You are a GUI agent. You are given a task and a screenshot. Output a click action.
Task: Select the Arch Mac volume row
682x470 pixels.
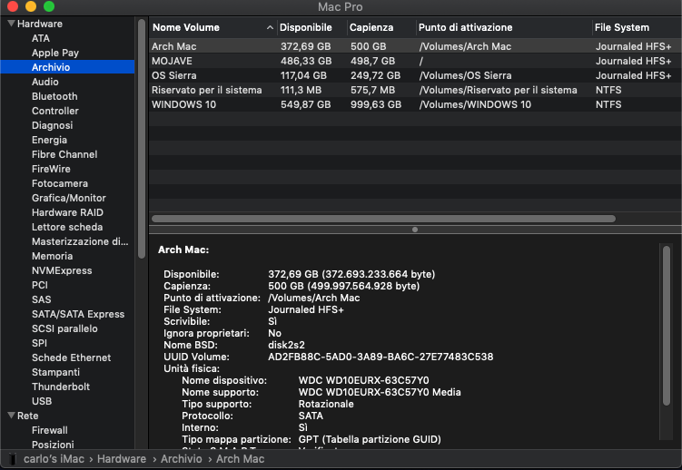[x=415, y=46]
